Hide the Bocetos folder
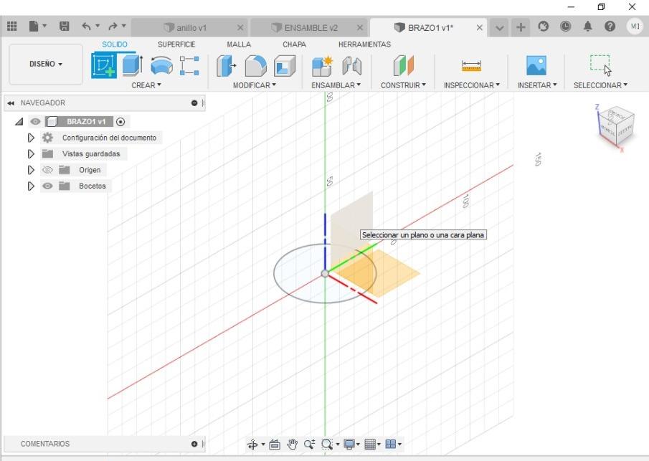Viewport: 649px width, 461px height. pyautogui.click(x=47, y=186)
